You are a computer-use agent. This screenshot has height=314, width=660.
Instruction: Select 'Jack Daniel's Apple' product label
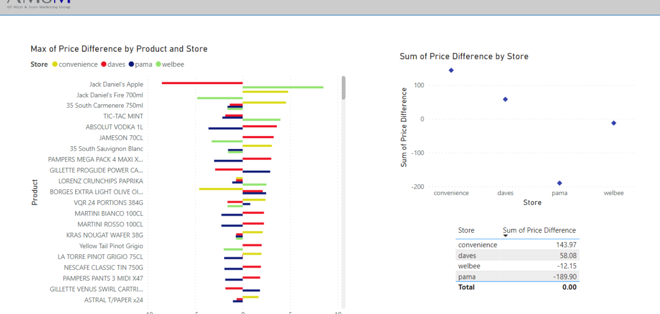tap(116, 85)
